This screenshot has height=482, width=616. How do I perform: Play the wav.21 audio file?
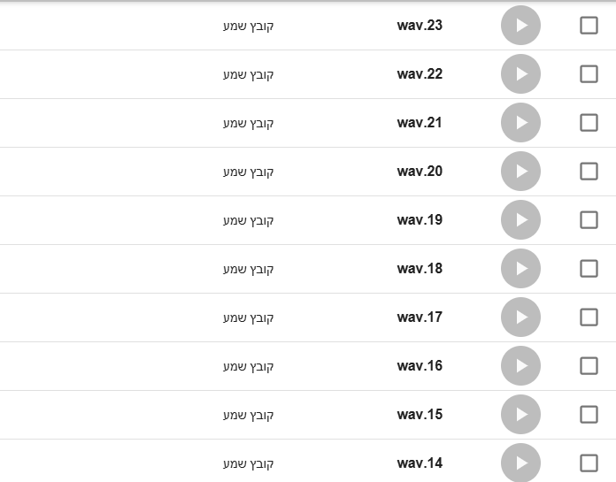[520, 122]
